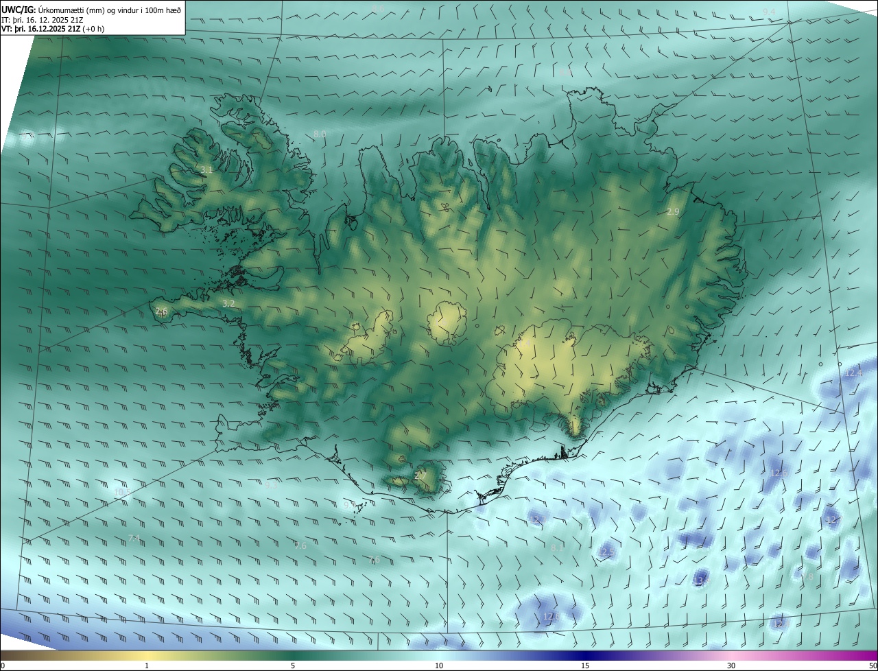This screenshot has width=878, height=671.
Task: Click the 7.4 value label in southwest ocean
Action: [134, 539]
